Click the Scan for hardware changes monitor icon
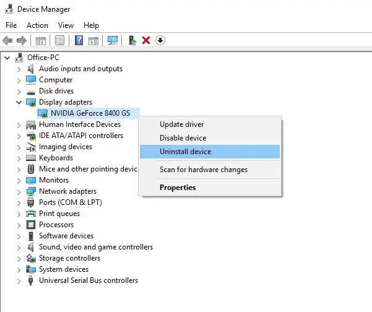The image size is (372, 312). coord(112,40)
